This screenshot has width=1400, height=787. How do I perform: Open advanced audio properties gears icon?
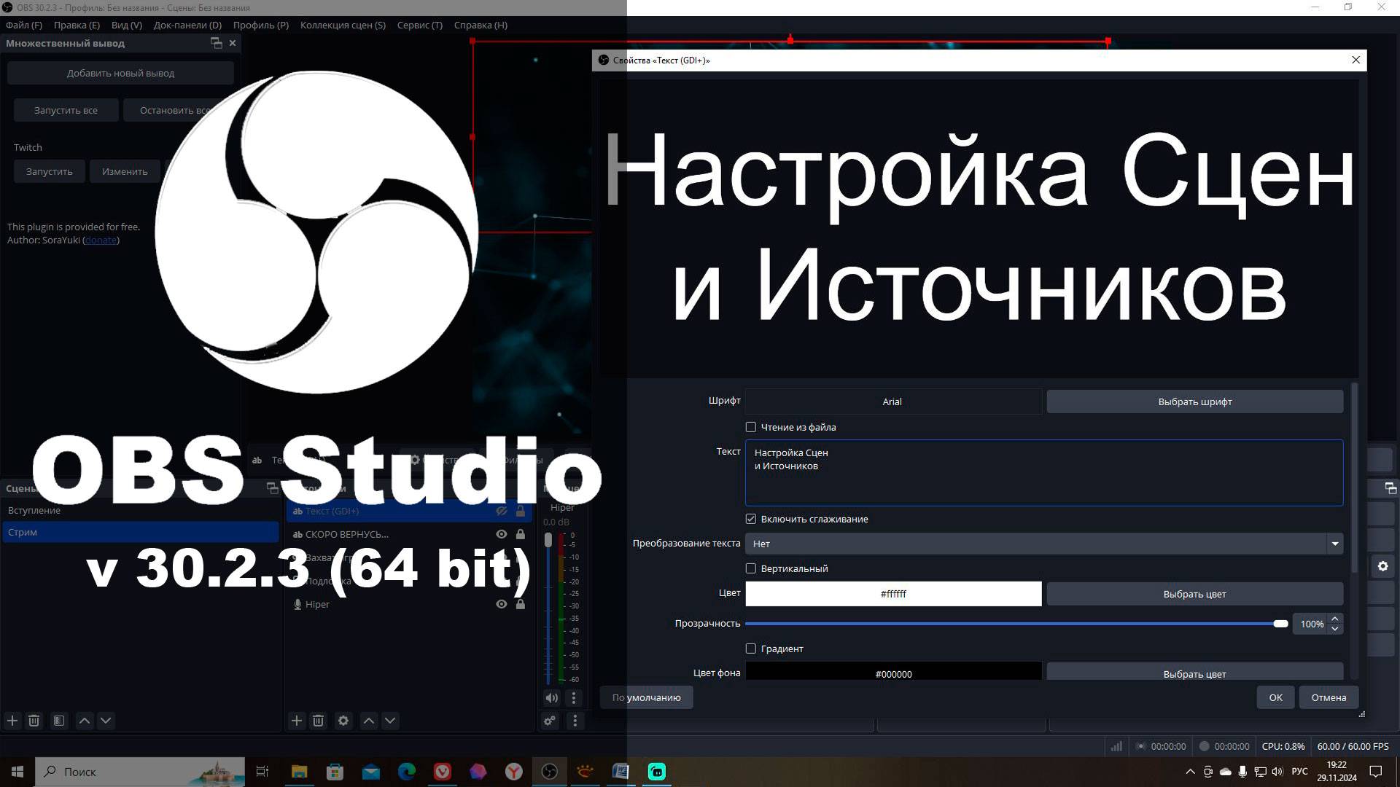pyautogui.click(x=550, y=721)
